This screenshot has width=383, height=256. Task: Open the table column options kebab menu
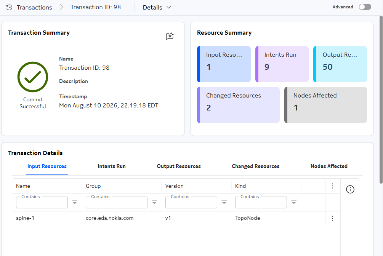[332, 186]
